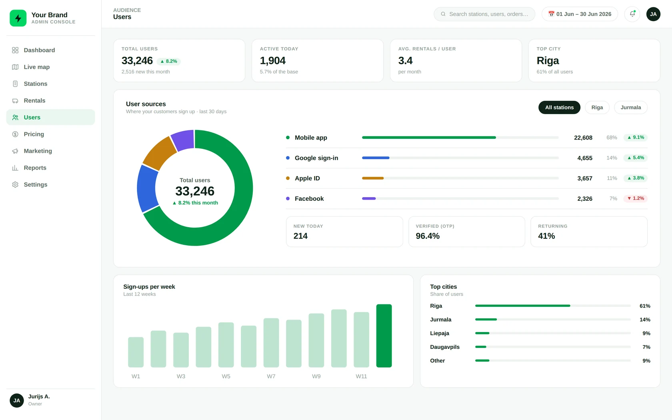Click the Verified (OTP) 96.4% card
672x420 pixels.
click(x=466, y=232)
